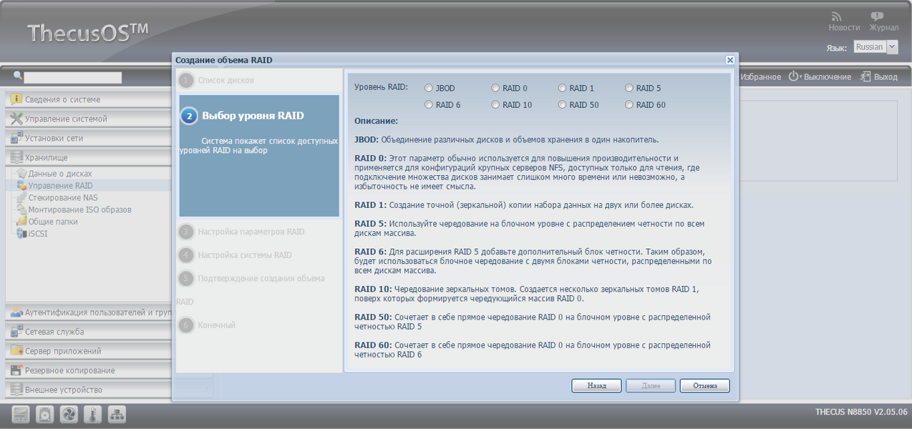Select the RAID 10 radio button
Screen dimensions: 912x429
[495, 105]
